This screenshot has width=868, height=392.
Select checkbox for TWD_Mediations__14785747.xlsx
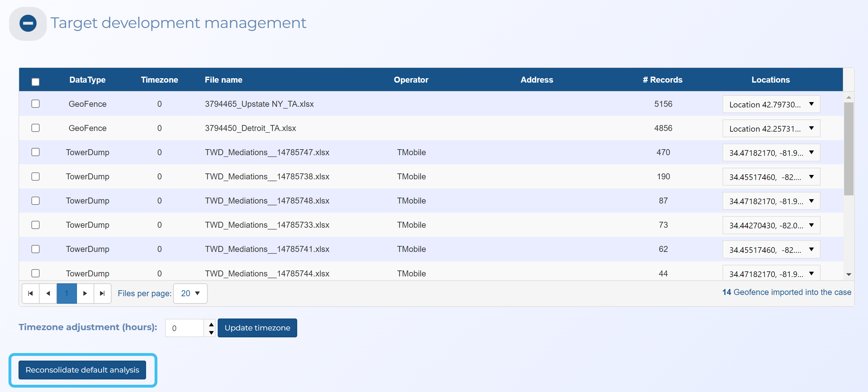[x=35, y=152]
